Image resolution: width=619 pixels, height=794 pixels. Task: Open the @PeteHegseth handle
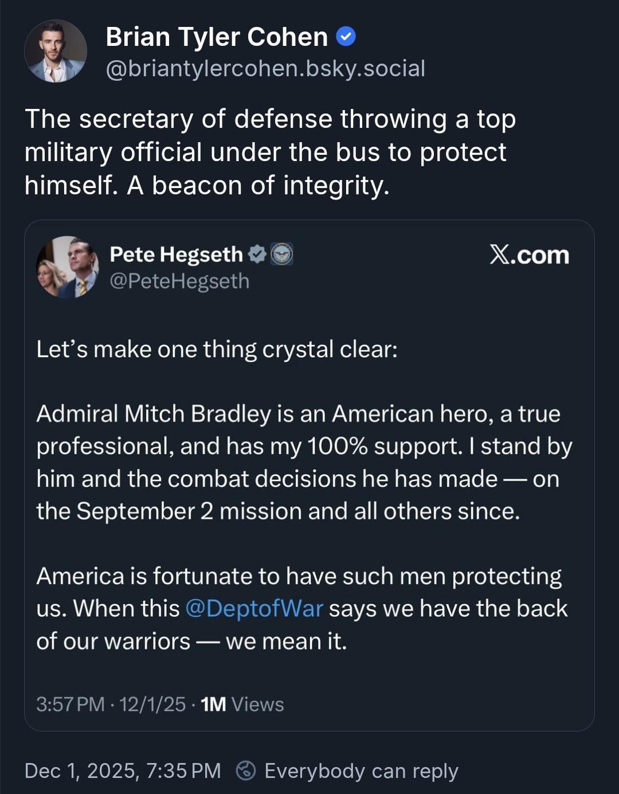click(179, 281)
